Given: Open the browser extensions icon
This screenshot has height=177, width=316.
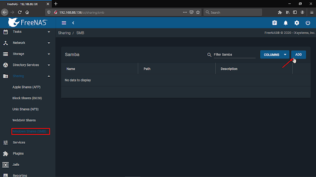Looking at the screenshot, I should click(280, 12).
